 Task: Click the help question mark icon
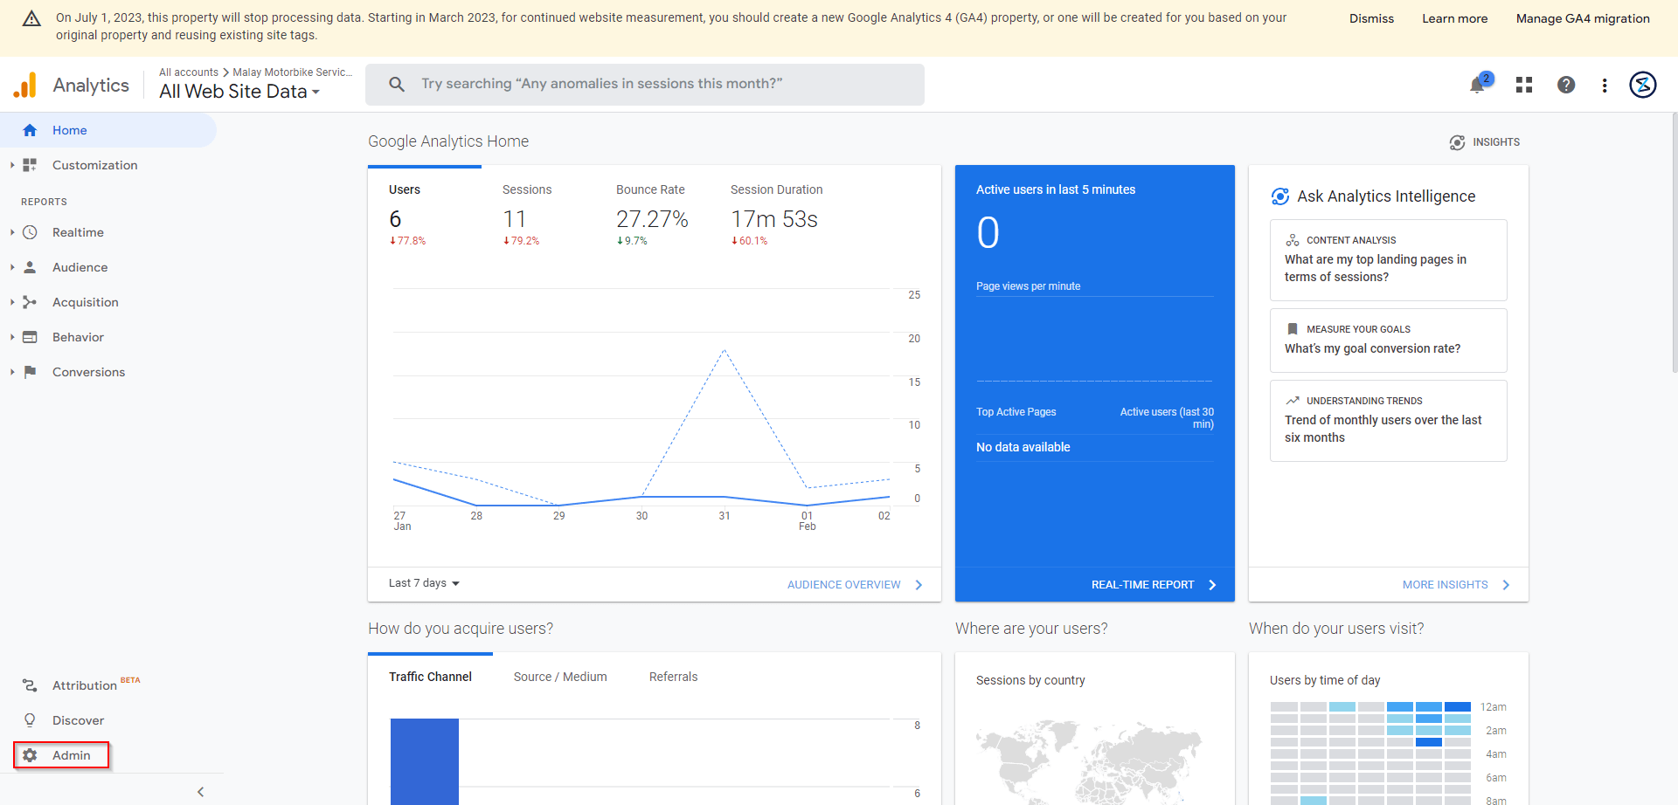[x=1566, y=85]
